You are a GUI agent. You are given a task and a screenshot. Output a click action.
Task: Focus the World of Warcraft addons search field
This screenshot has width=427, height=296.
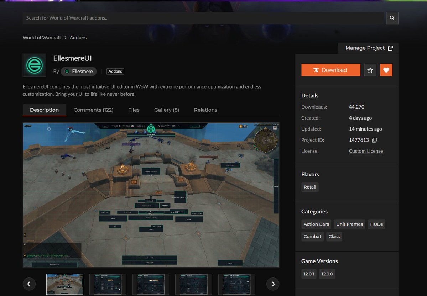click(203, 18)
